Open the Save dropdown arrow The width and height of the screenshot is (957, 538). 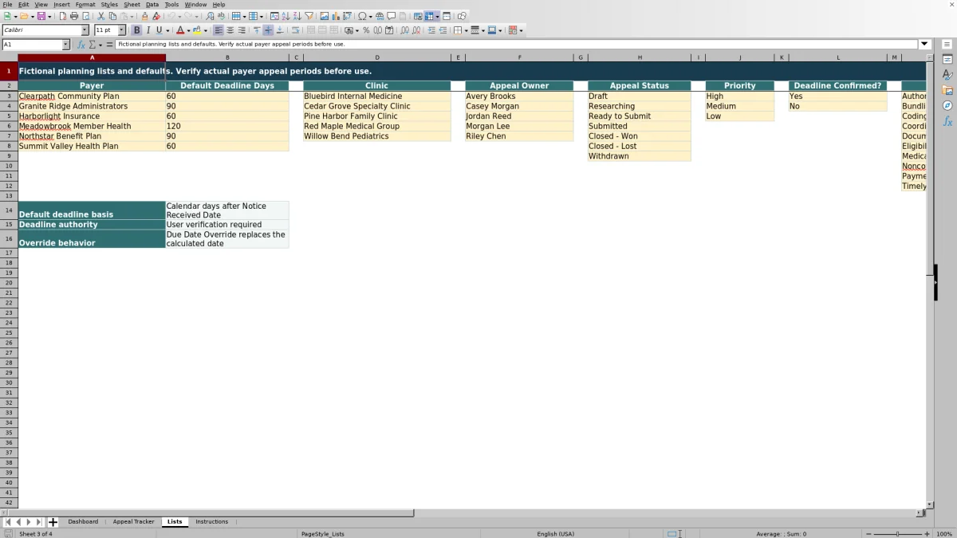click(49, 16)
